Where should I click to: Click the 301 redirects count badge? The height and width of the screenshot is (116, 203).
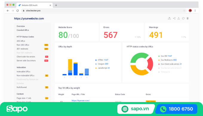click(46, 49)
